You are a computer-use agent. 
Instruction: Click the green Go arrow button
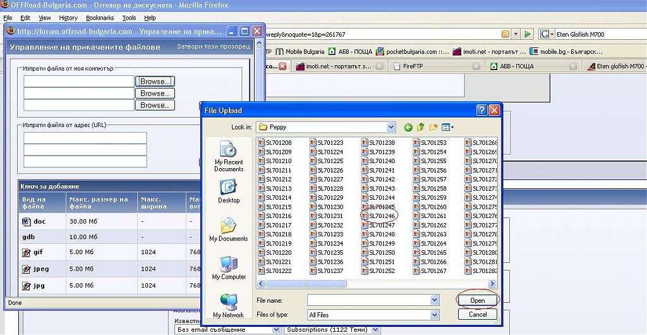pos(526,34)
